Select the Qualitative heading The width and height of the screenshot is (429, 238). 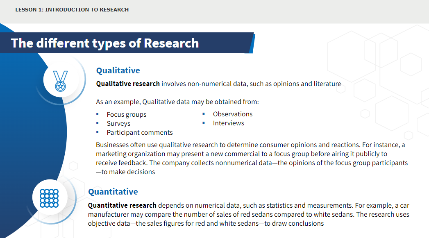(x=118, y=70)
